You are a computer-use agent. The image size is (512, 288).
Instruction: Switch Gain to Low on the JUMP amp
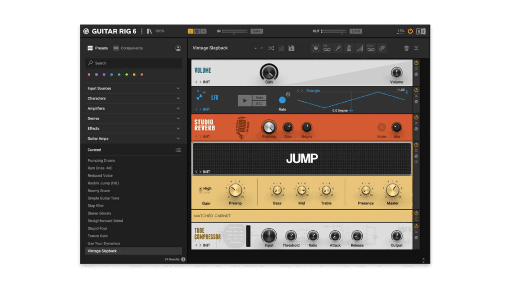tap(201, 191)
